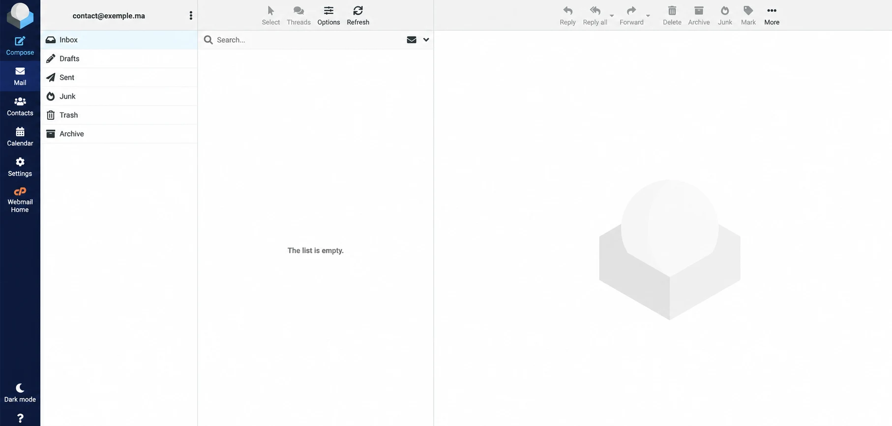This screenshot has width=892, height=426.
Task: Open the Threads toolbar menu
Action: 298,16
